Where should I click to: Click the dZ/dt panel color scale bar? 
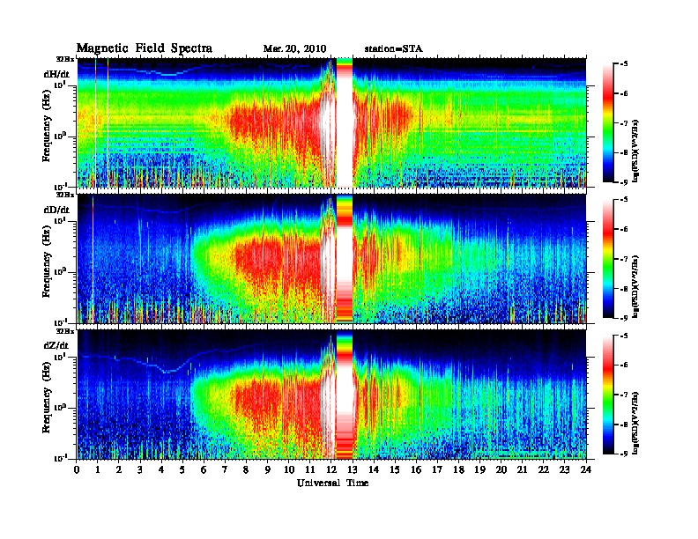coord(608,395)
